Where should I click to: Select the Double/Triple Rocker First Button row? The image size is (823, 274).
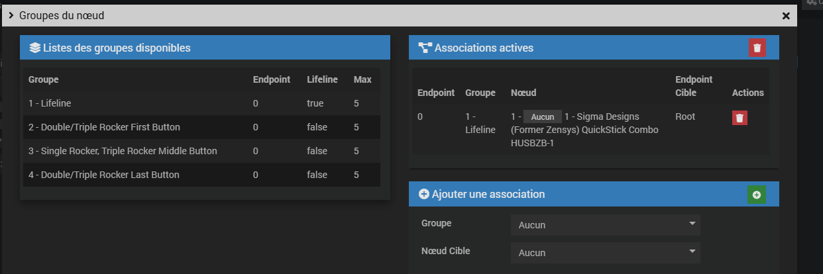pos(104,127)
